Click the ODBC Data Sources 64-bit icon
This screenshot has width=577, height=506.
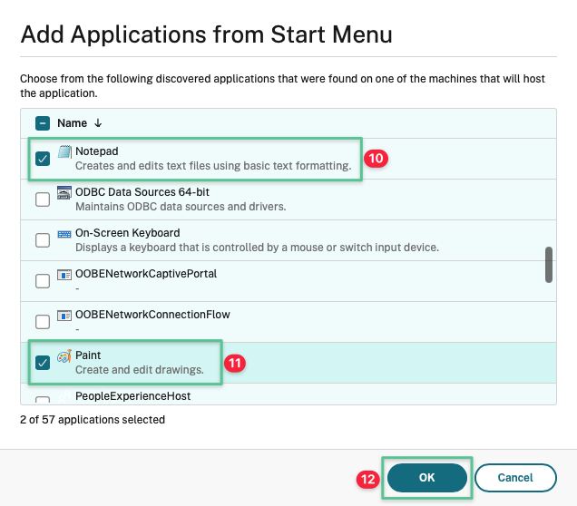coord(64,192)
